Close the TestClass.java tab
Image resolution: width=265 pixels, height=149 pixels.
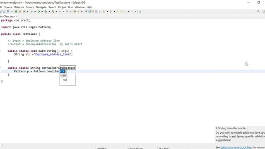(17, 16)
